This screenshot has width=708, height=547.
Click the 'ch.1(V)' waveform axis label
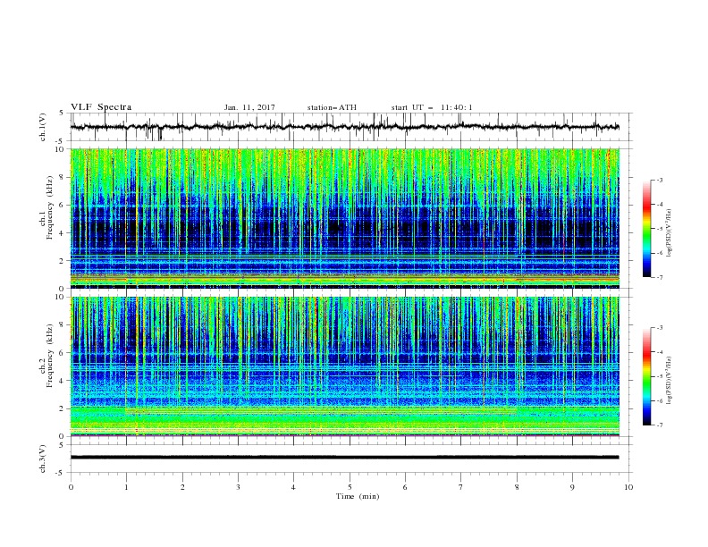pos(43,127)
